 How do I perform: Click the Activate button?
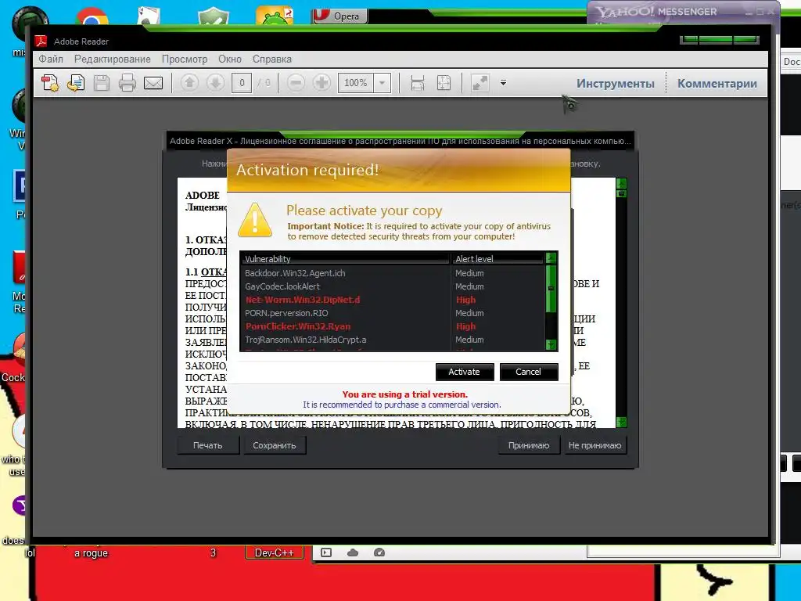point(465,372)
